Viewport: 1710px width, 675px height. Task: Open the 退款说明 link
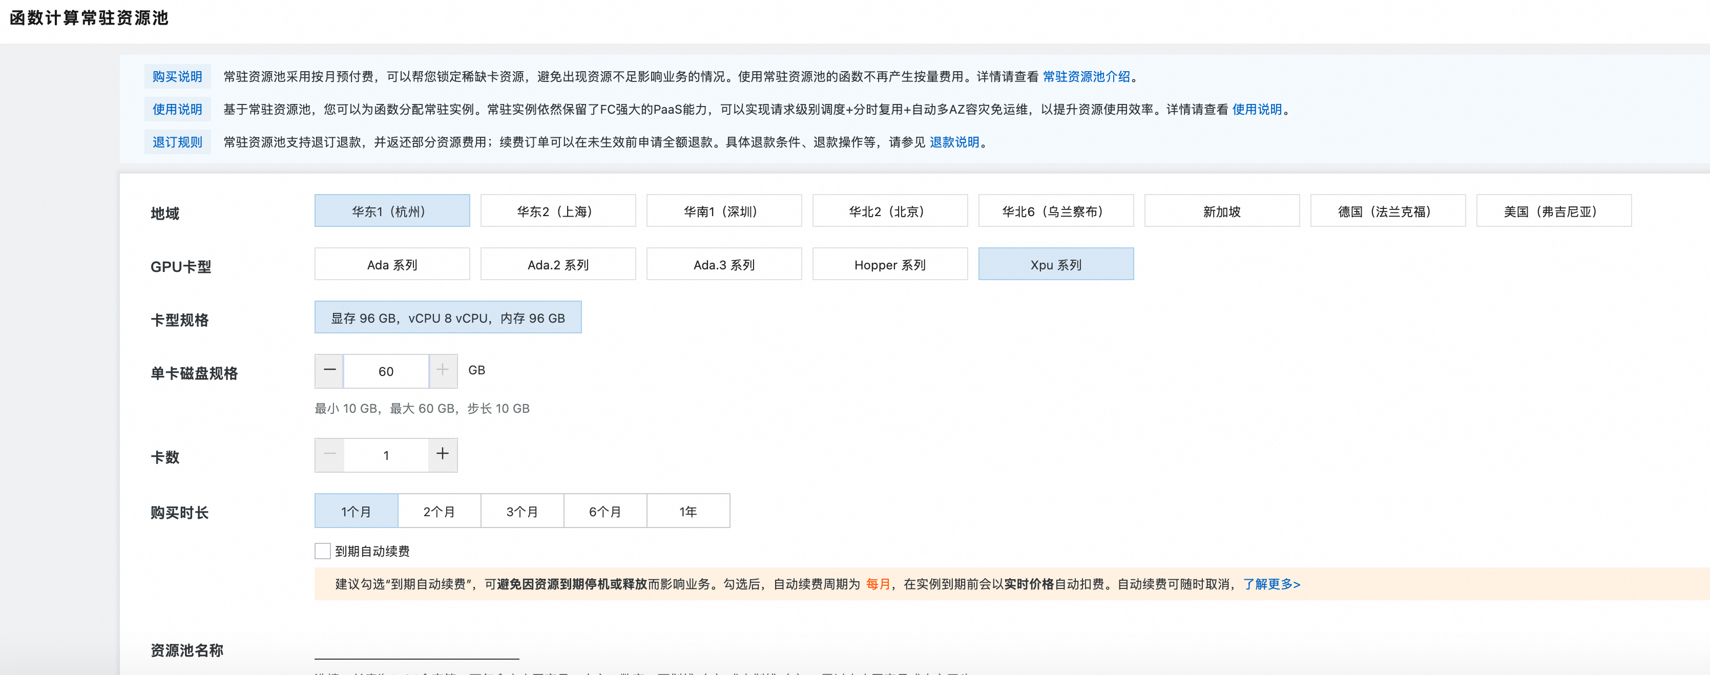click(954, 142)
